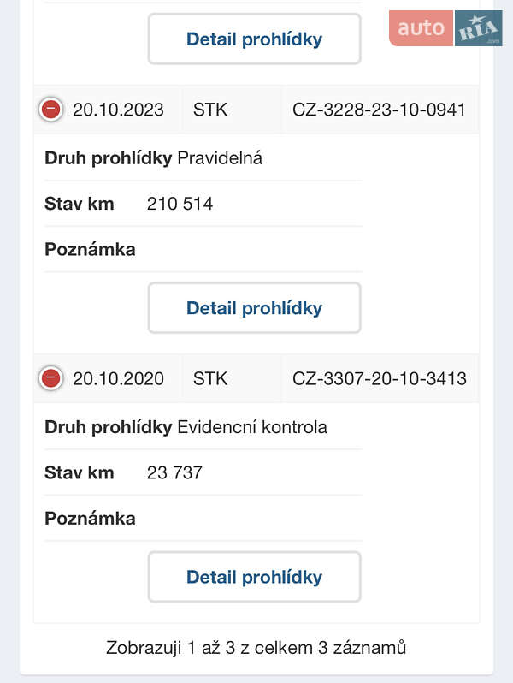This screenshot has height=683, width=513.
Task: Click STK in the 2020 row
Action: [x=210, y=378]
